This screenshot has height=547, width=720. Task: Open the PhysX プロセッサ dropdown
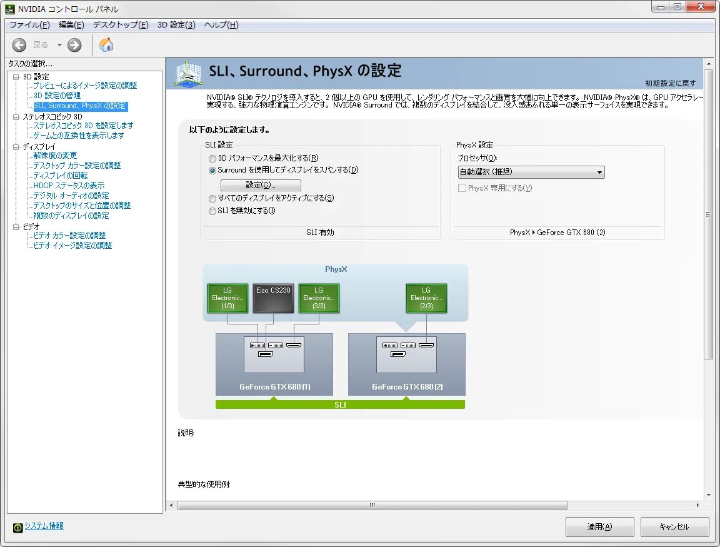531,173
